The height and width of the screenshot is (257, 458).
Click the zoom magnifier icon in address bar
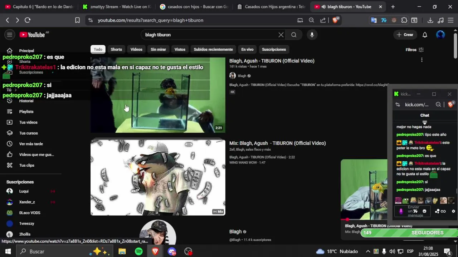311,20
